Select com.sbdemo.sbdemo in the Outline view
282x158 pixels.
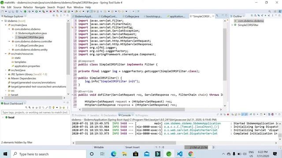pos(251,21)
